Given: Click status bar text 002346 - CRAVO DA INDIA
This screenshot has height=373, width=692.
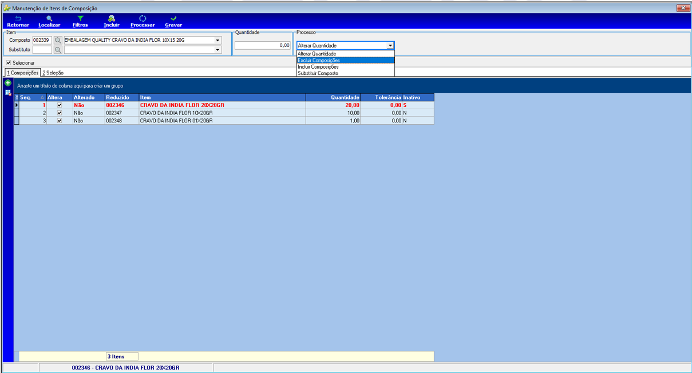Looking at the screenshot, I should pos(125,368).
